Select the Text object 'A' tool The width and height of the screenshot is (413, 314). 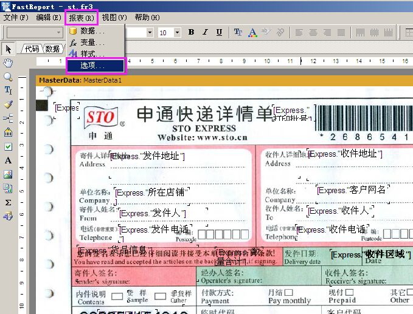pos(8,160)
